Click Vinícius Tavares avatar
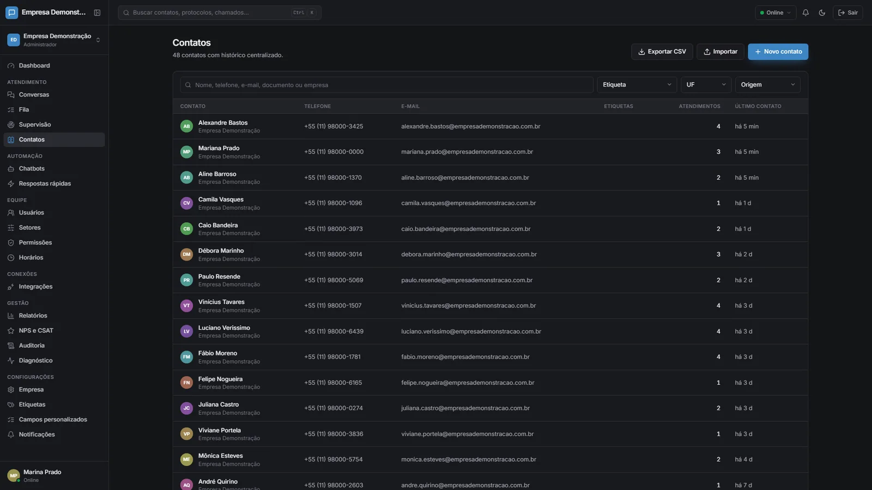Image resolution: width=872 pixels, height=490 pixels. coord(186,306)
